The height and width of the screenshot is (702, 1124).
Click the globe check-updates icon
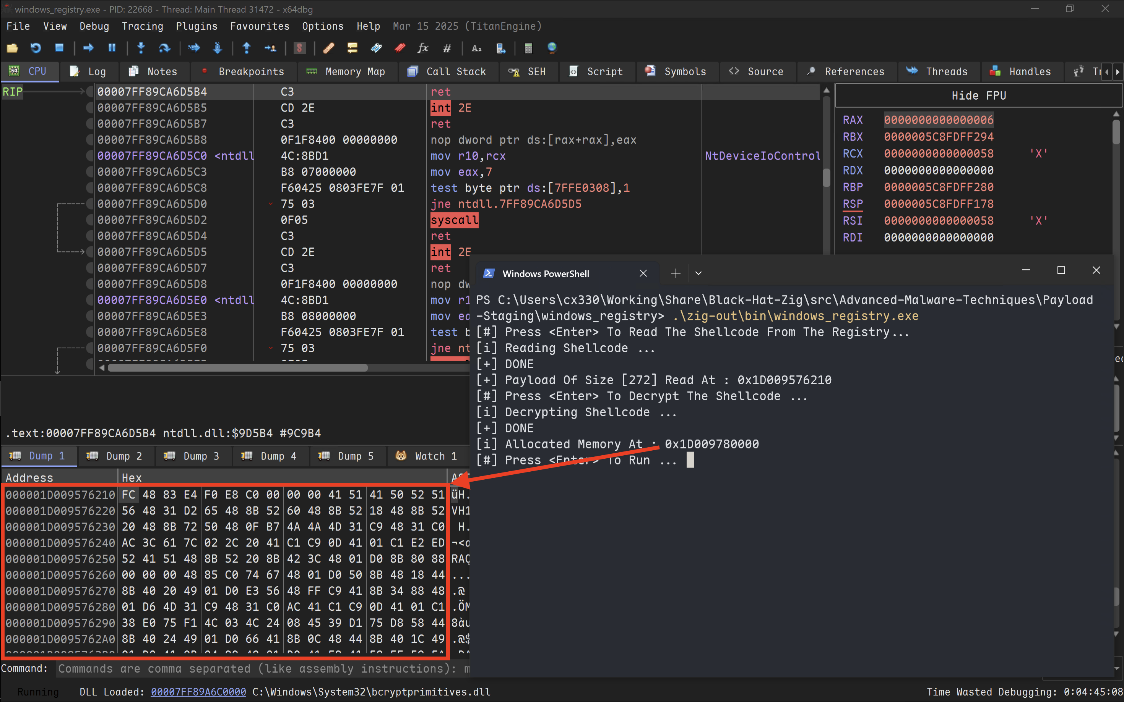552,48
